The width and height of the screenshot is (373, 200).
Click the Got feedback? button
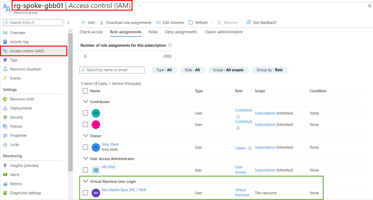[261, 22]
